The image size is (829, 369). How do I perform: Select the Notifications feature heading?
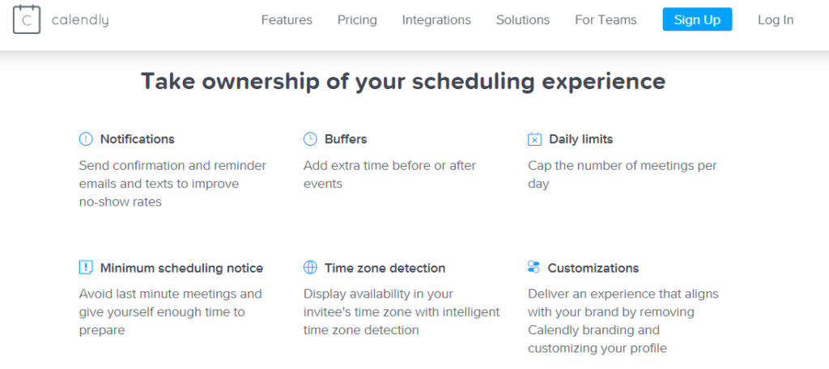(138, 139)
